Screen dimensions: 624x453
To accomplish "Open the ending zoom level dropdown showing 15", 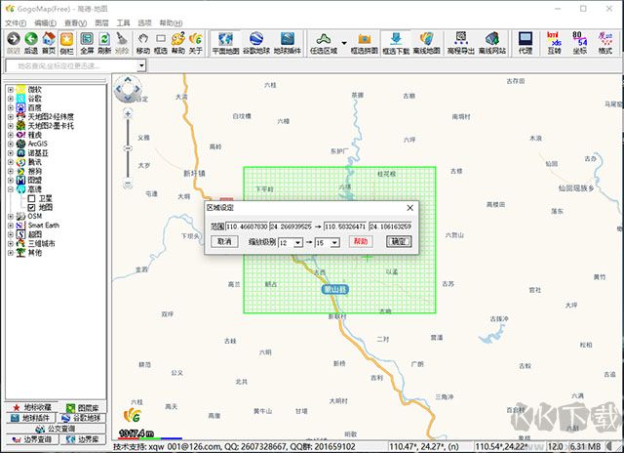I will pyautogui.click(x=334, y=242).
